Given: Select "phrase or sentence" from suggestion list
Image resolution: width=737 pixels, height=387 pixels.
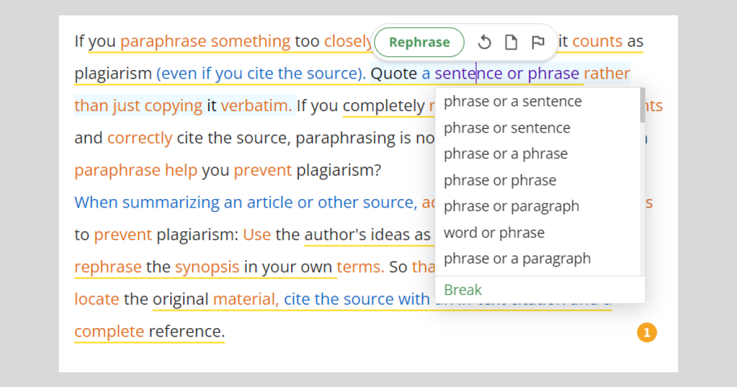Looking at the screenshot, I should [x=507, y=128].
